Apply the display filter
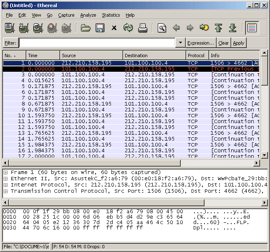This screenshot has width=270, height=252. tap(239, 43)
